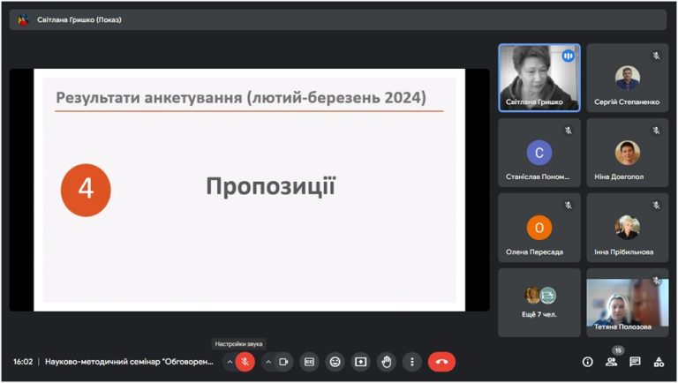
Task: Show the participants list icon
Action: point(612,362)
